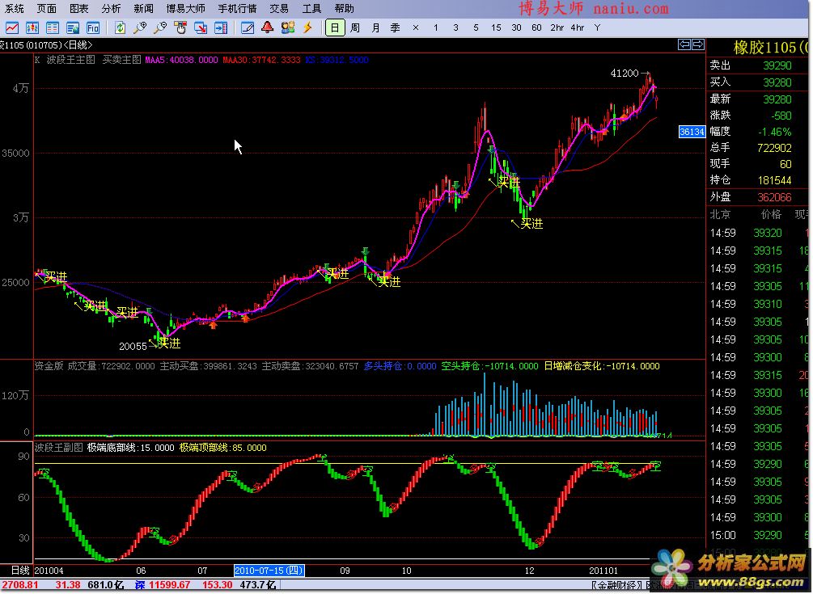Open the 页面 menu
The height and width of the screenshot is (594, 813).
[47, 9]
